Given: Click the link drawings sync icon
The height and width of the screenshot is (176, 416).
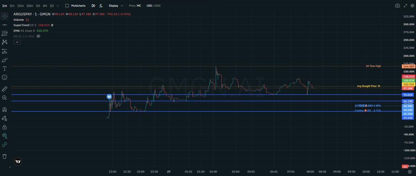Looking at the screenshot, I should pos(5,145).
